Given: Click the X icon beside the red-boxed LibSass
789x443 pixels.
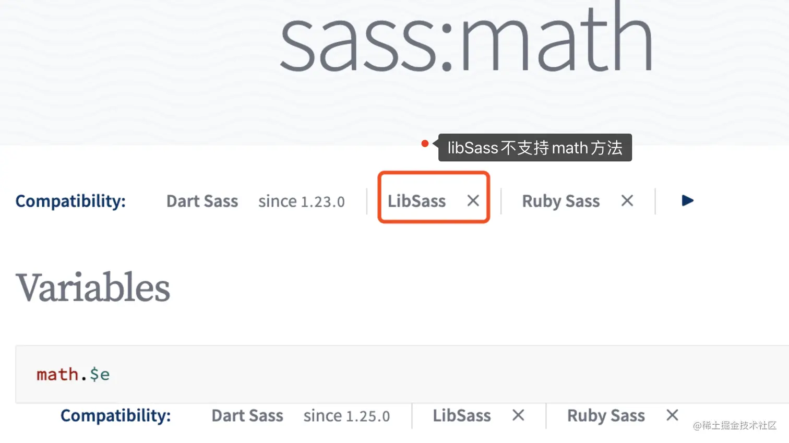Looking at the screenshot, I should [x=473, y=201].
